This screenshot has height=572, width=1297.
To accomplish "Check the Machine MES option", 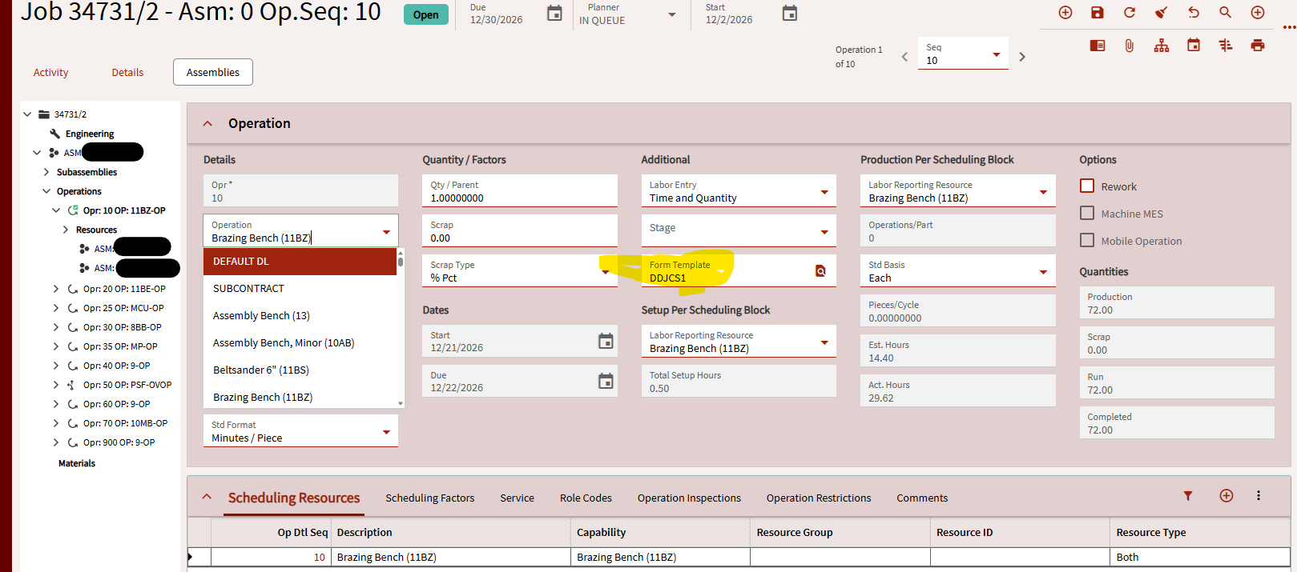I will pyautogui.click(x=1087, y=214).
